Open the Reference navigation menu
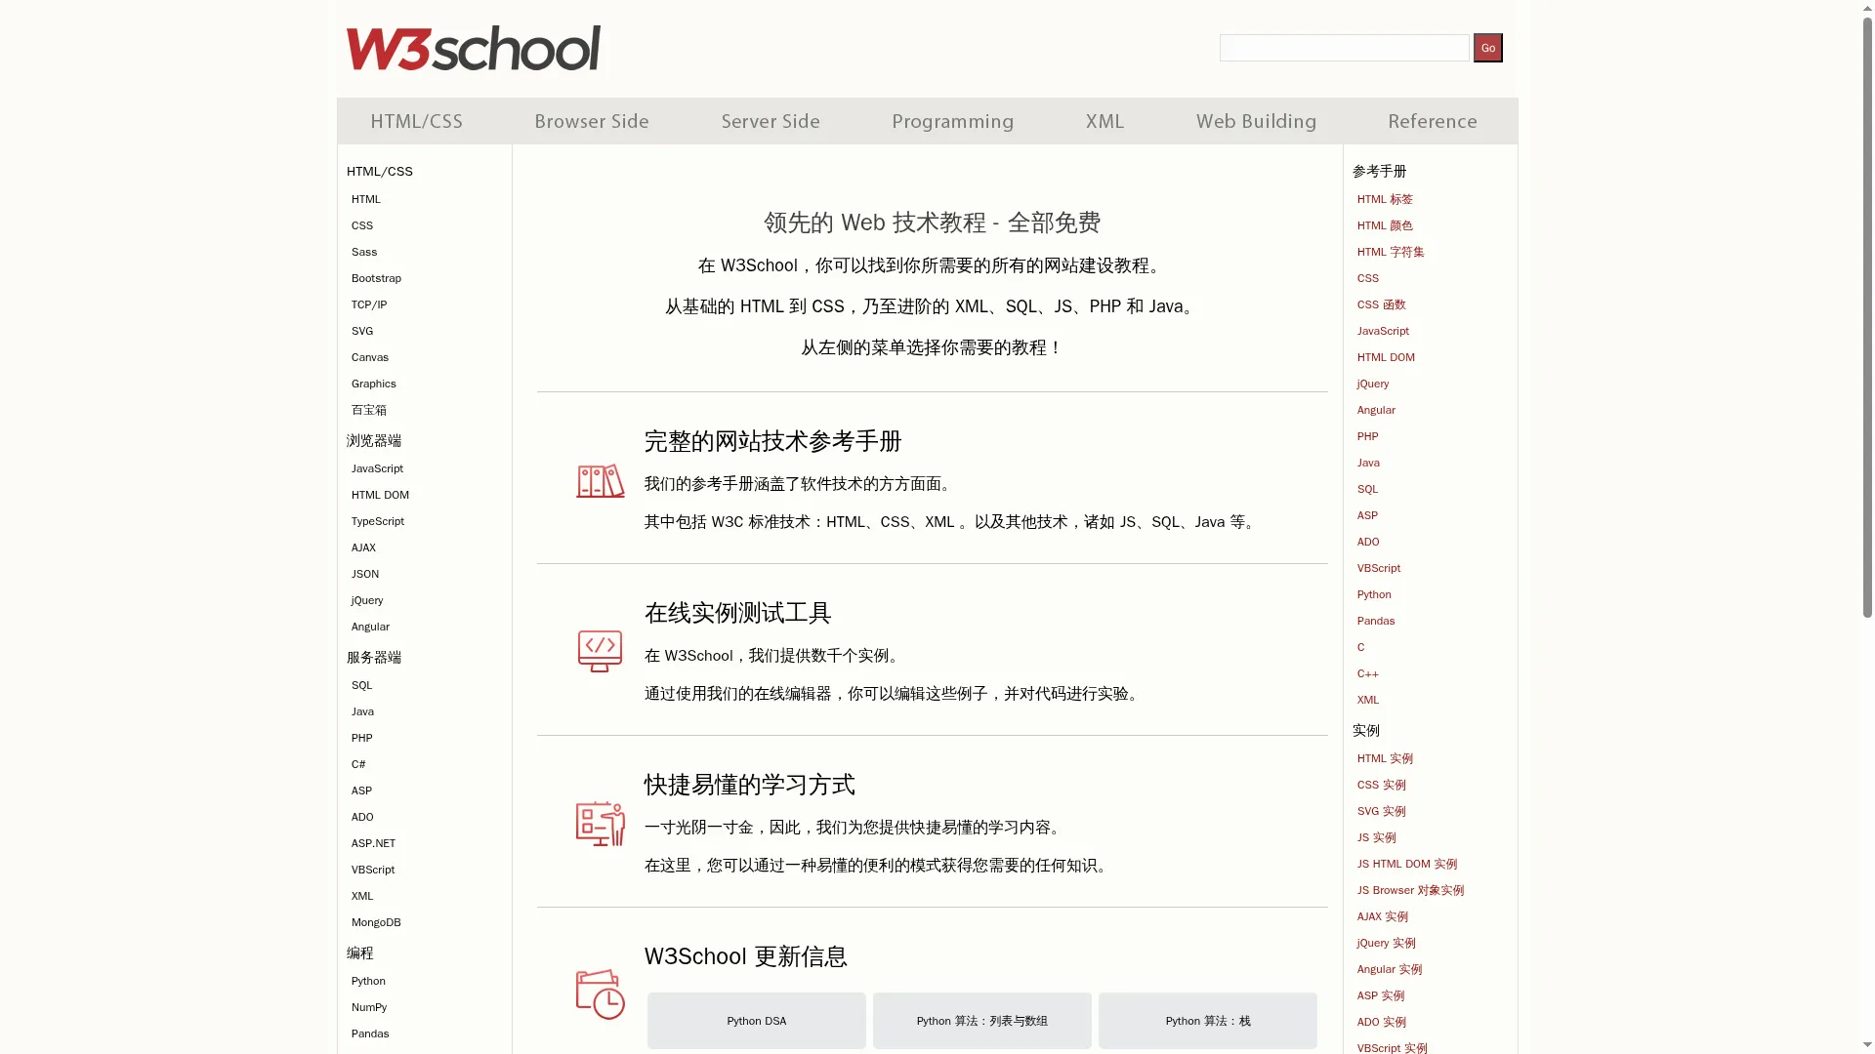The height and width of the screenshot is (1054, 1875). click(x=1432, y=121)
